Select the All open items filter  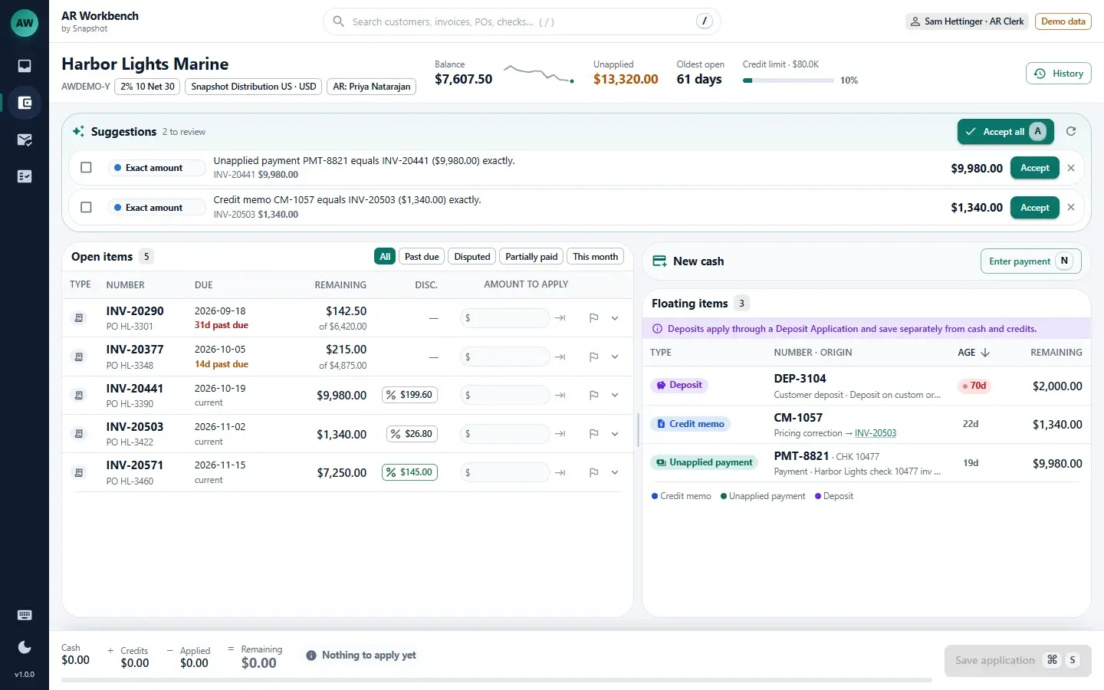pos(385,257)
